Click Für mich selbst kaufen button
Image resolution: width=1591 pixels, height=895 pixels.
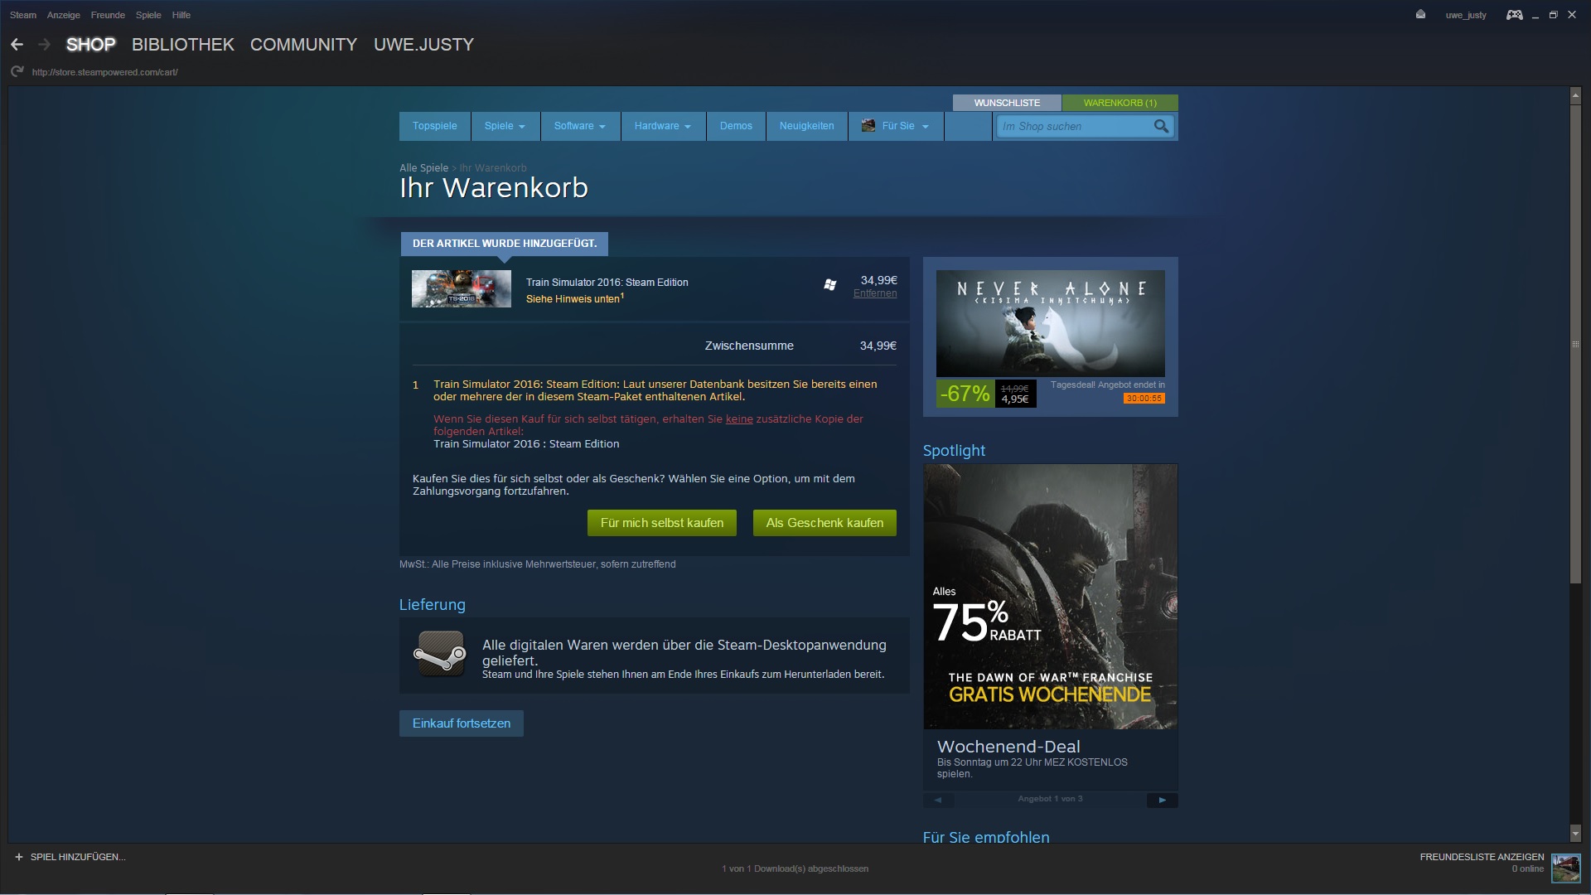tap(661, 523)
